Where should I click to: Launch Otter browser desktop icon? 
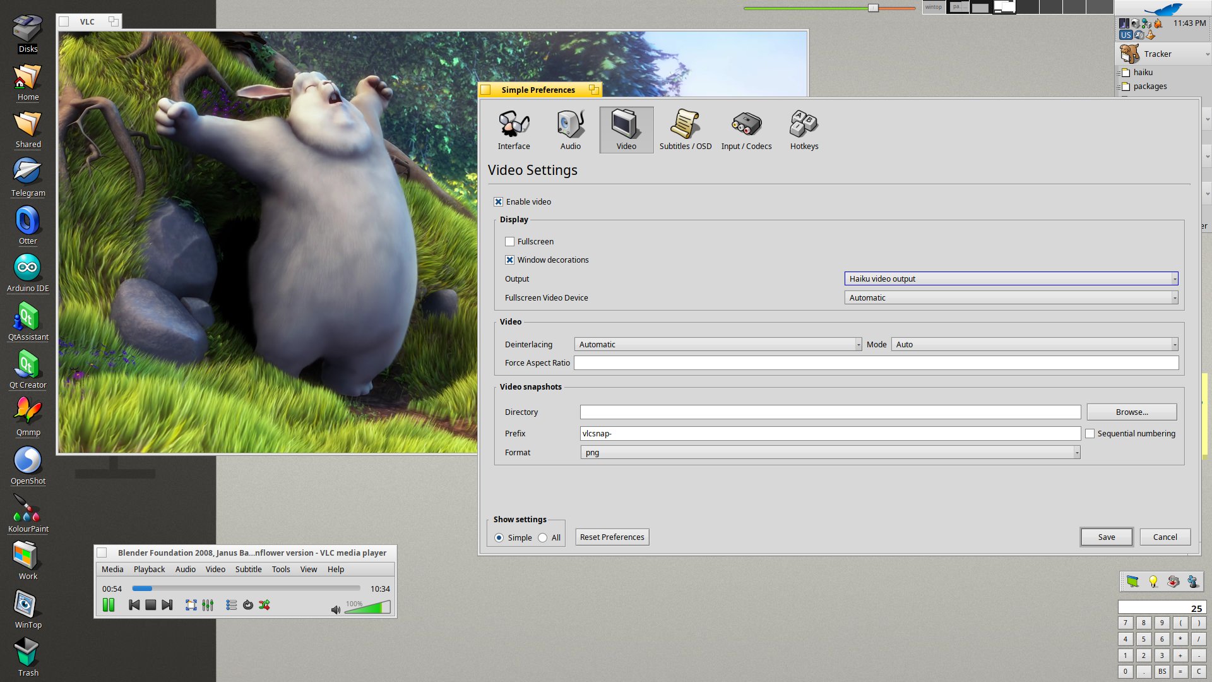(x=28, y=225)
